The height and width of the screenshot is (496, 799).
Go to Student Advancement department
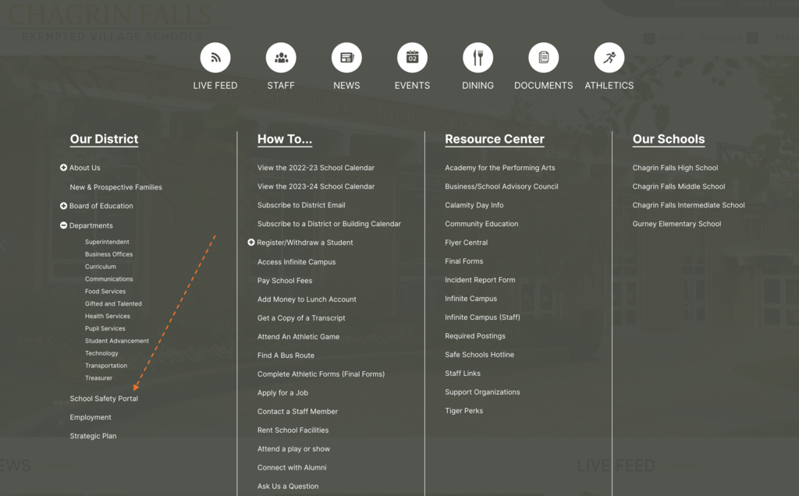tap(117, 341)
